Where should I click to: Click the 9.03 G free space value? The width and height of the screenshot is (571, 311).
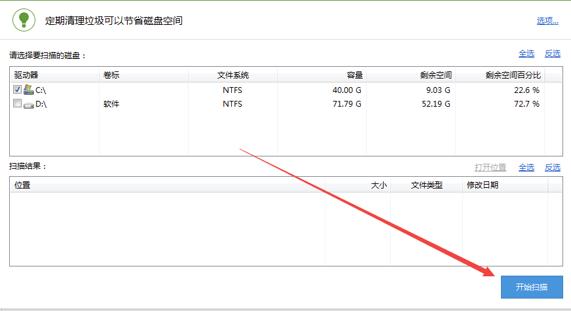[438, 90]
